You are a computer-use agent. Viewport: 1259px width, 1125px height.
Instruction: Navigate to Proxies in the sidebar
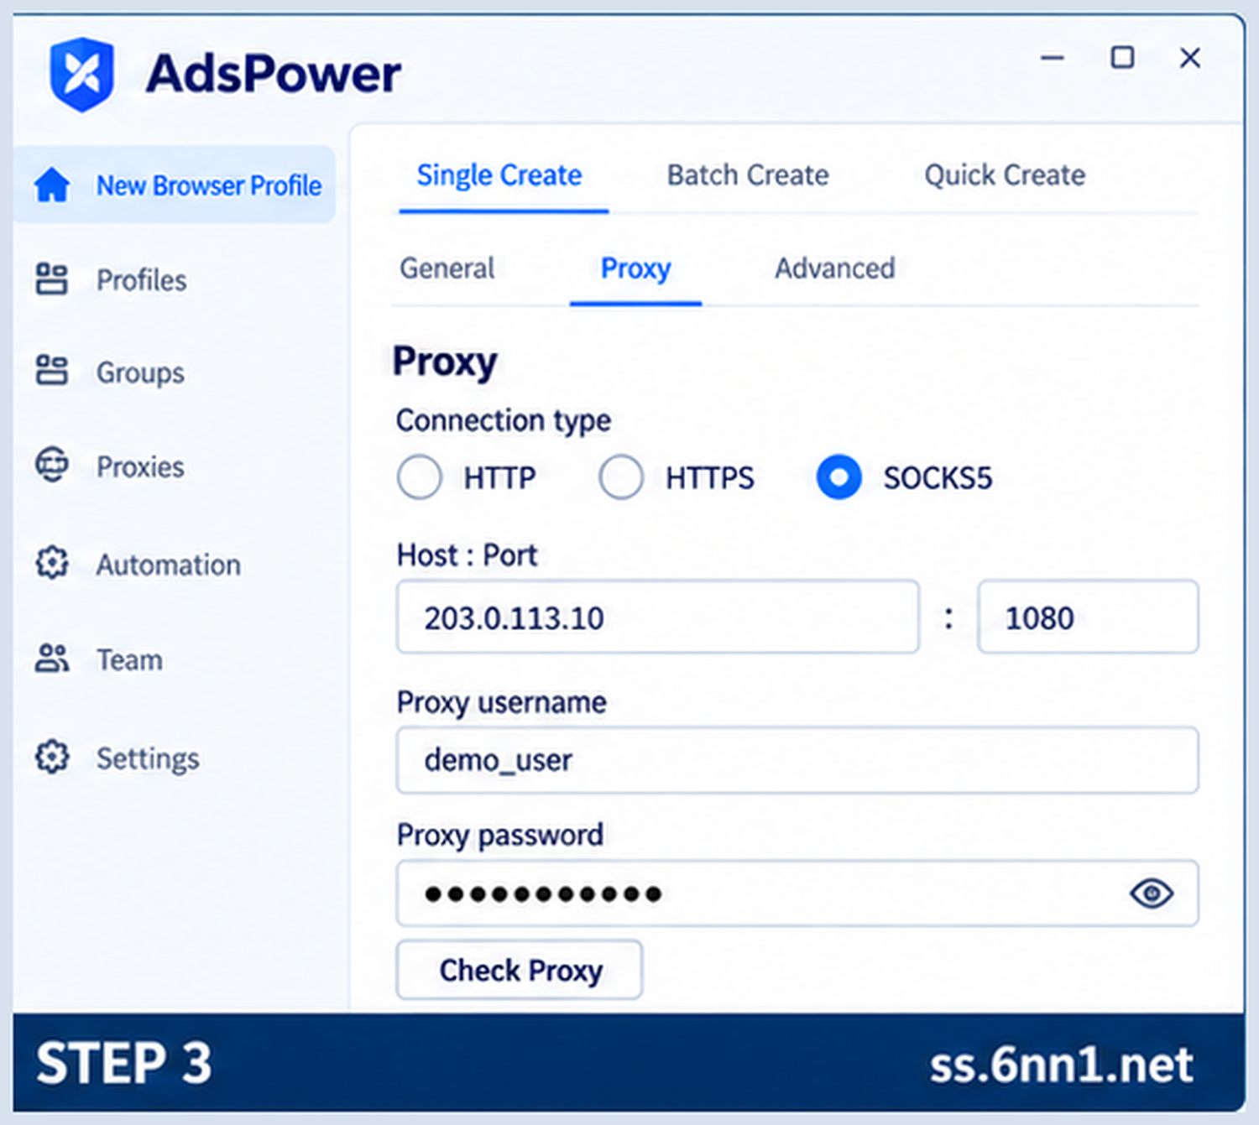click(x=140, y=466)
